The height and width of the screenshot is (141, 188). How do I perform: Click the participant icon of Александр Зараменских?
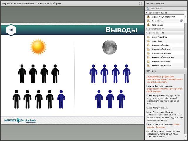pos(148,57)
